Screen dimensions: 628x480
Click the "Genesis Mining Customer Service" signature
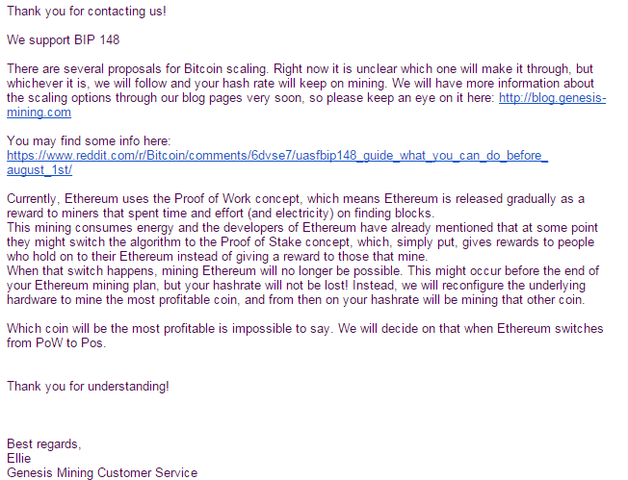point(102,472)
